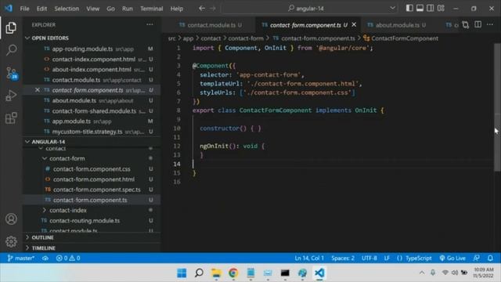Viewport: 501px width, 282px height.
Task: Change end of line via LF
Action: [387, 258]
